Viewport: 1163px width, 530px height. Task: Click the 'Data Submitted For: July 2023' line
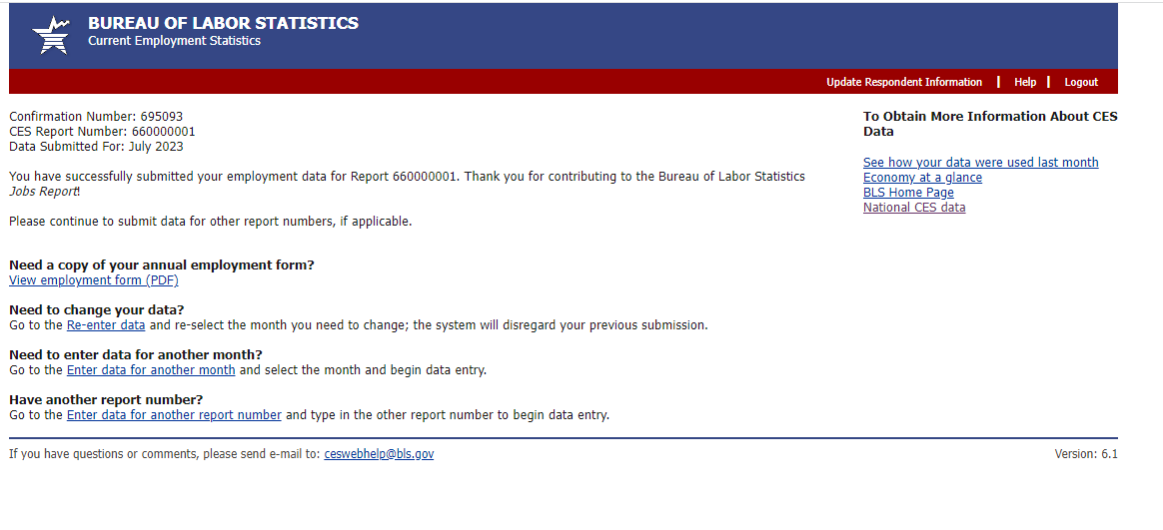click(96, 147)
